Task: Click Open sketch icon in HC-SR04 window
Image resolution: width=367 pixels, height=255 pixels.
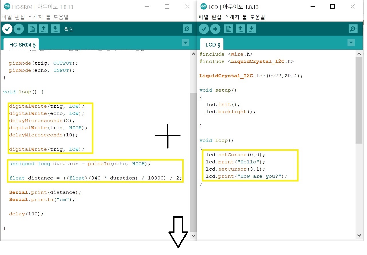Action: coord(44,29)
